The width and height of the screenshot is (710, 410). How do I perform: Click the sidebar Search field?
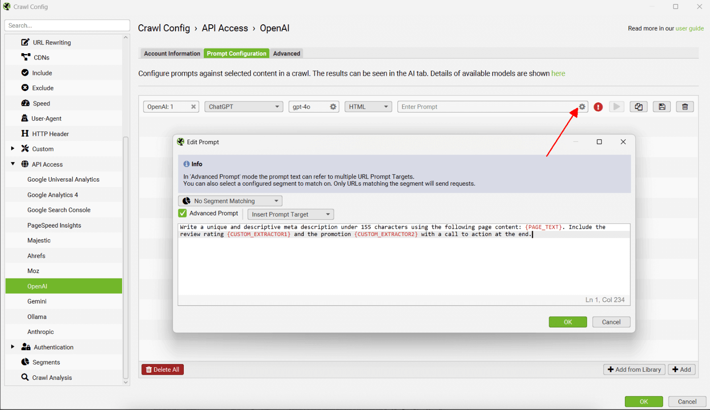click(x=67, y=26)
